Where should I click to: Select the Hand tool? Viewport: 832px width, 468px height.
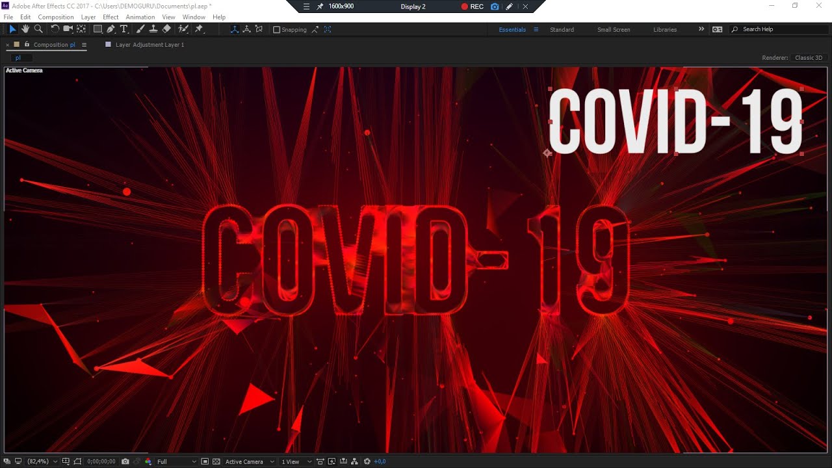[25, 29]
